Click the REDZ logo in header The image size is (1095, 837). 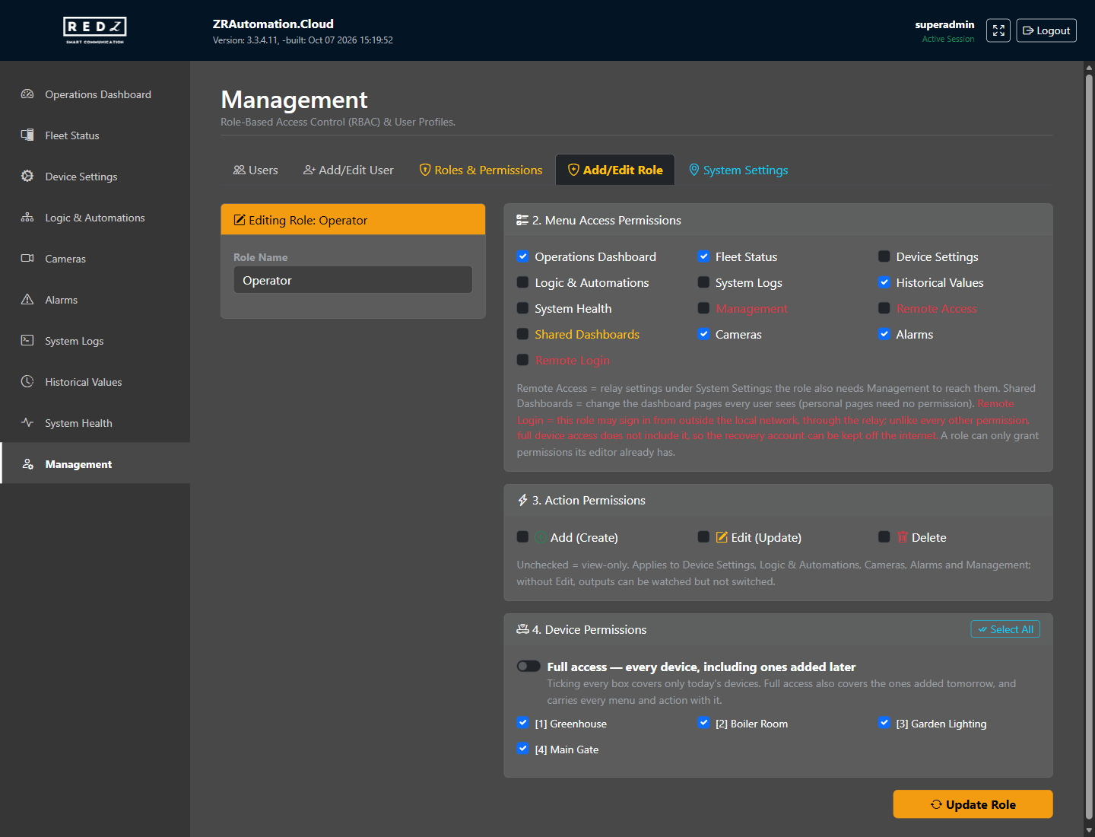95,30
